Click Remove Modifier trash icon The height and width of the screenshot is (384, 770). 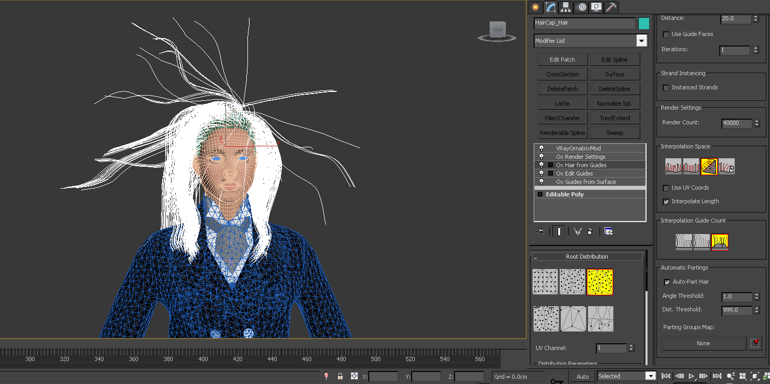click(x=590, y=231)
